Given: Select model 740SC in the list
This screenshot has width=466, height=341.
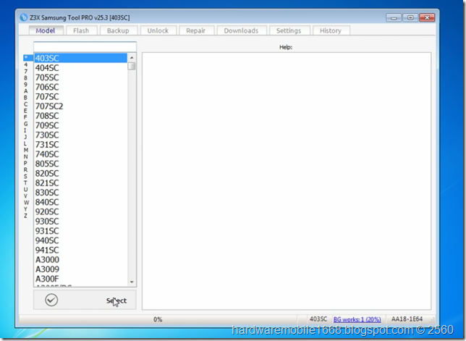Looking at the screenshot, I should (x=80, y=154).
